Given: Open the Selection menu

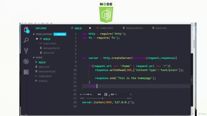Looking at the screenshot, I should click(x=30, y=23).
